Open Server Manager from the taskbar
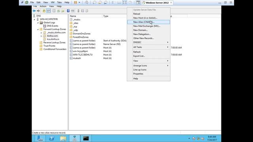Viewport: 253px width, 142px height. click(40, 138)
